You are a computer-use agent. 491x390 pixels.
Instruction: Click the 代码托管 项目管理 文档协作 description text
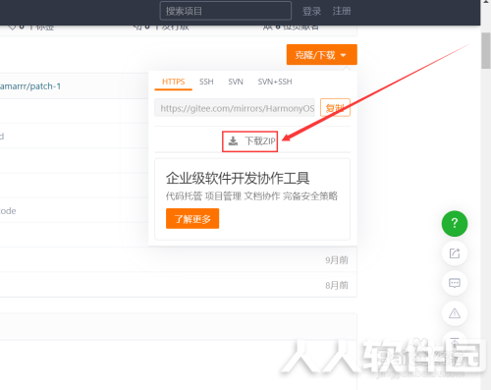click(251, 196)
